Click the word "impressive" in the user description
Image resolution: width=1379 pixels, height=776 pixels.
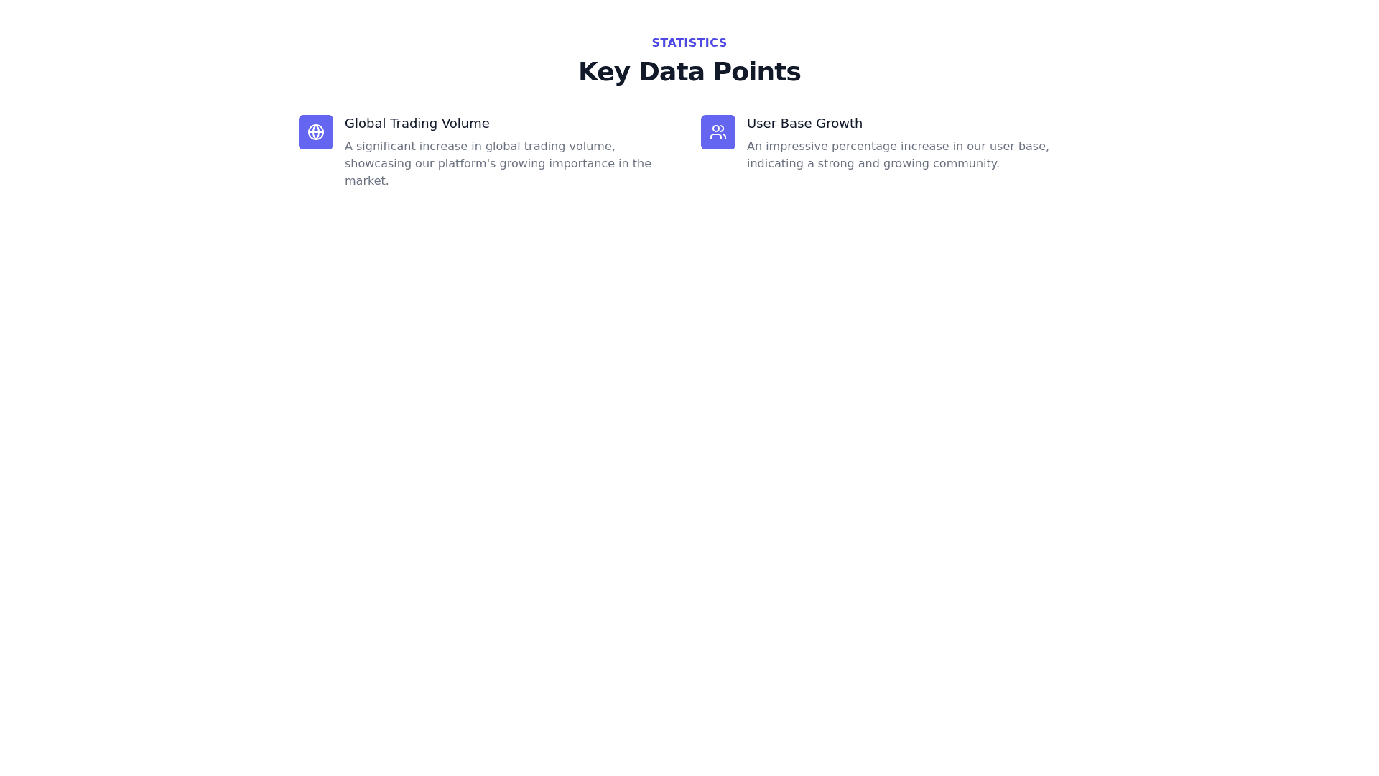797,147
